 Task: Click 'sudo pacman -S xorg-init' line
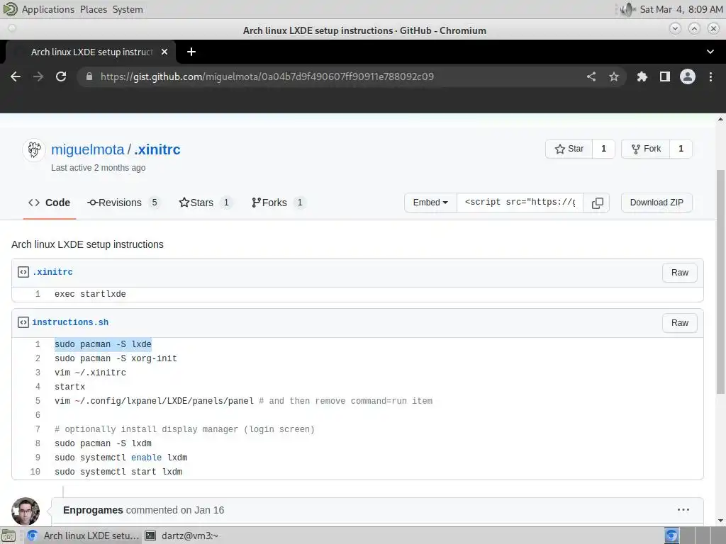116,358
